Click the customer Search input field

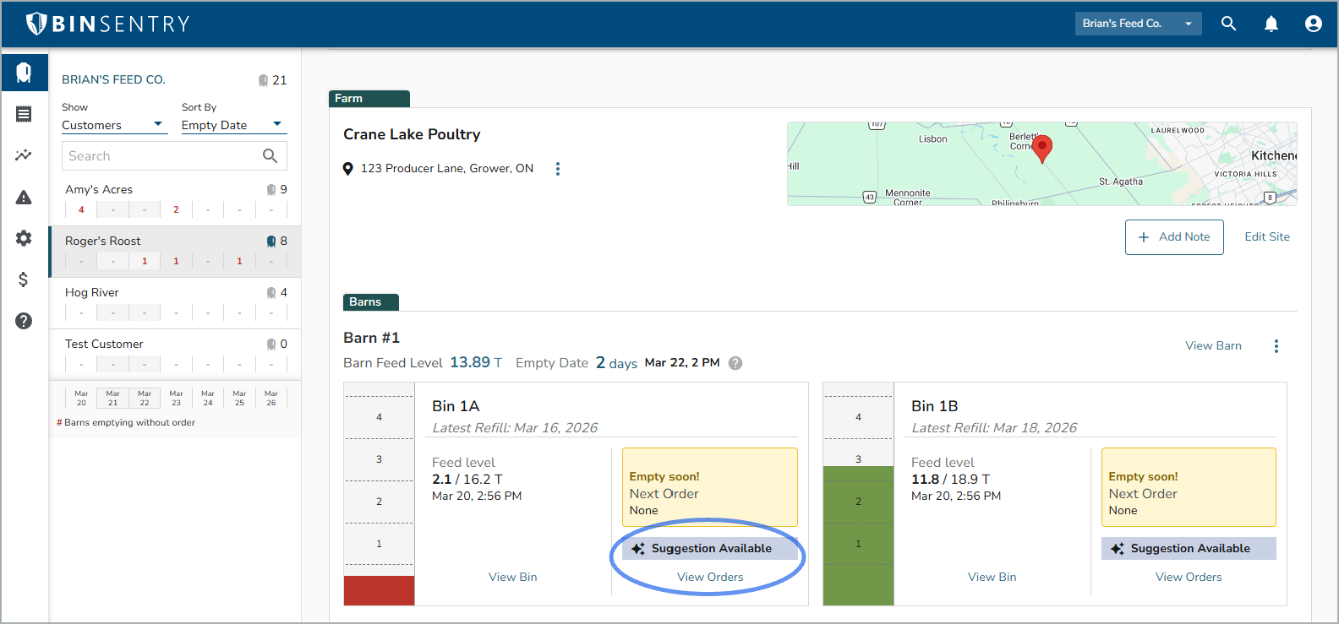(162, 156)
